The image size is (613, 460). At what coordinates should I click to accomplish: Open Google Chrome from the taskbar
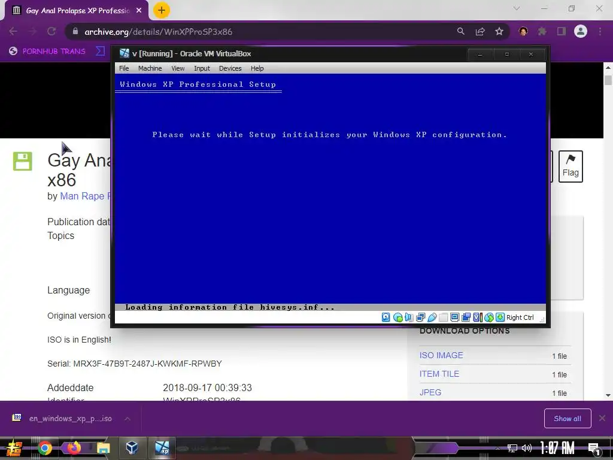coord(44,448)
